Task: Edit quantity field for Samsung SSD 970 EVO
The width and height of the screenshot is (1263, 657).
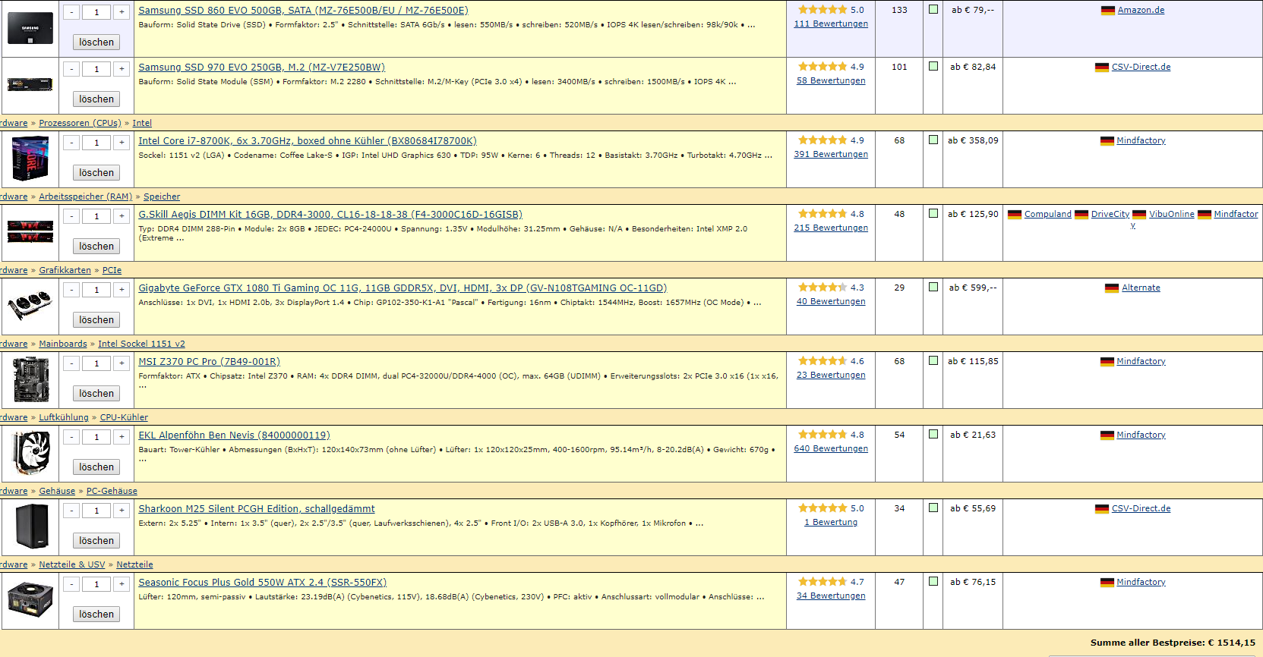Action: [x=96, y=69]
